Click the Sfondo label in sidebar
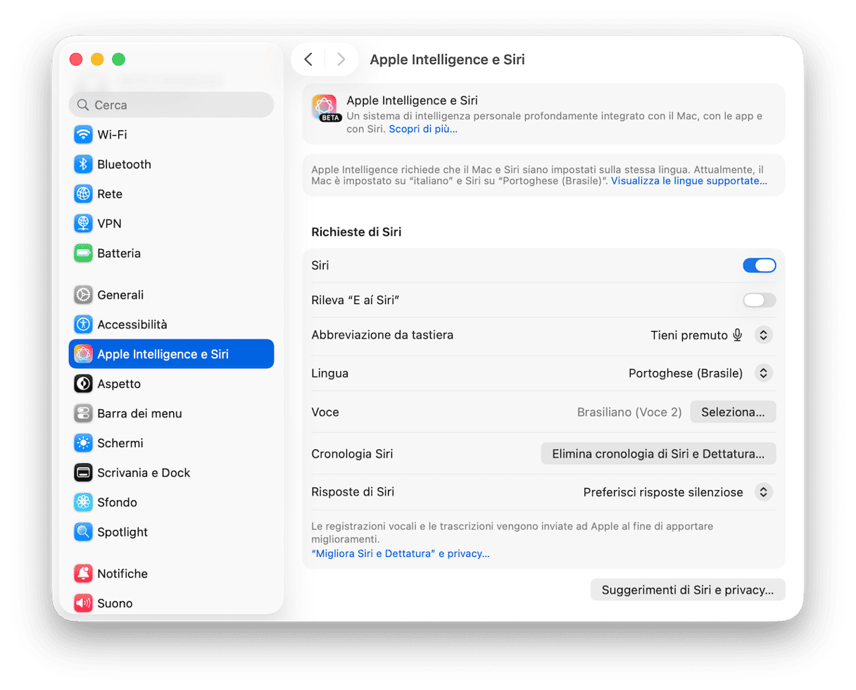The height and width of the screenshot is (690, 856). pos(117,502)
